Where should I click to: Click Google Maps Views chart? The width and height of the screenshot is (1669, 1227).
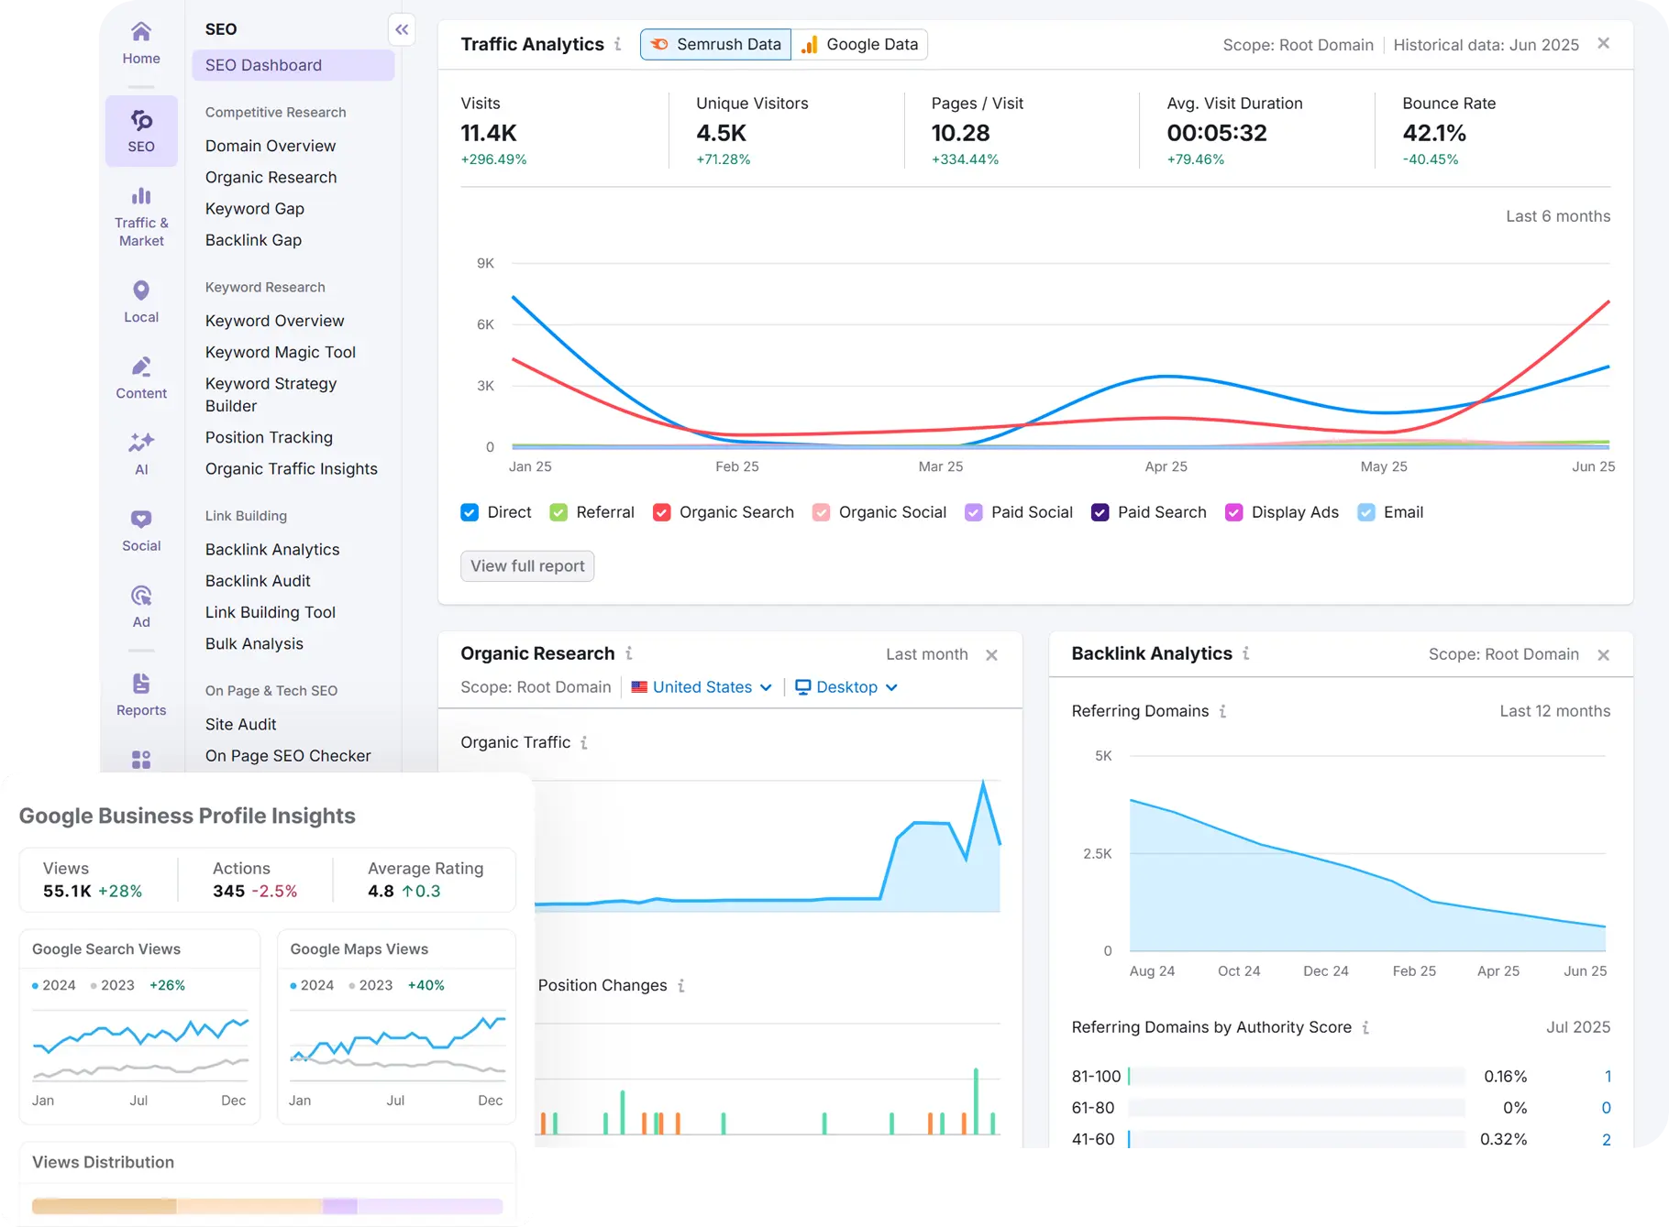397,1045
